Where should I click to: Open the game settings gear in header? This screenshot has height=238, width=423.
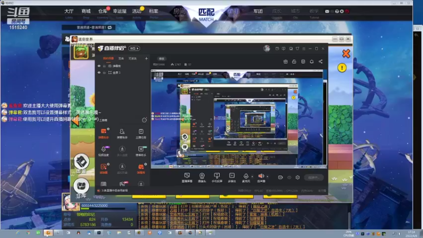point(342,11)
